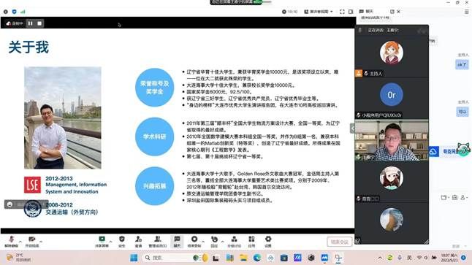Open the breakout rooms icon
The width and height of the screenshot is (472, 265).
tap(235, 241)
